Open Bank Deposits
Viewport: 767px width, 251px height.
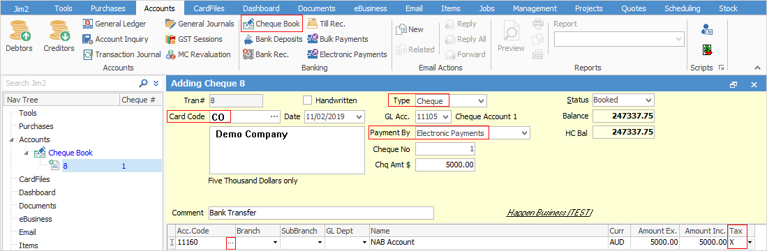click(x=272, y=39)
